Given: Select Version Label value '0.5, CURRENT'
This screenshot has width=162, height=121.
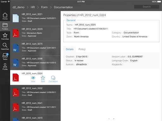Looking at the screenshot, I should [x=135, y=57].
